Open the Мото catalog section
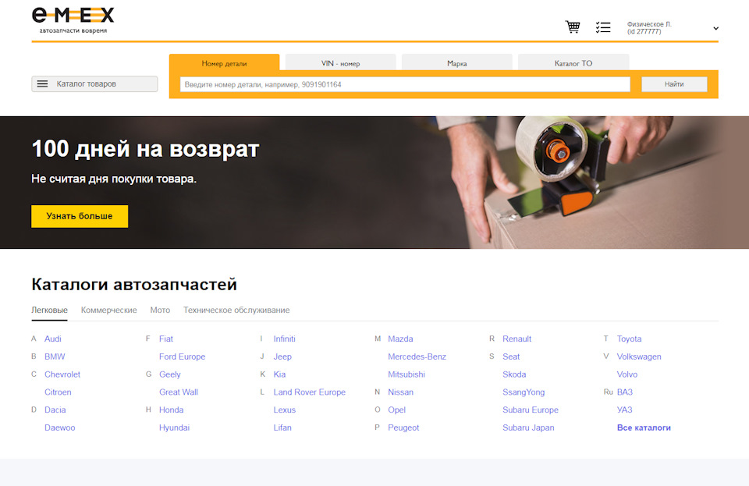The image size is (749, 486). coord(160,310)
